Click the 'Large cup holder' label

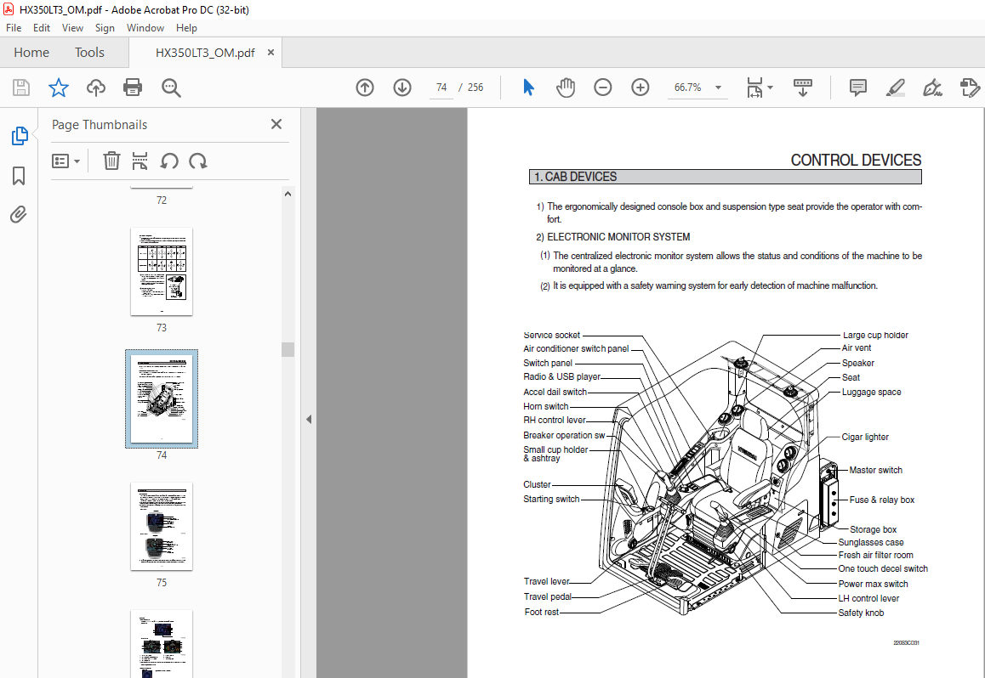pos(875,335)
